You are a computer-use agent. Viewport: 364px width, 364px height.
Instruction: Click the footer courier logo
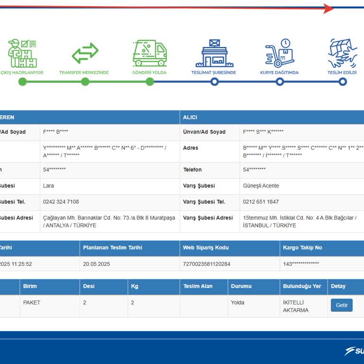[x=355, y=351]
